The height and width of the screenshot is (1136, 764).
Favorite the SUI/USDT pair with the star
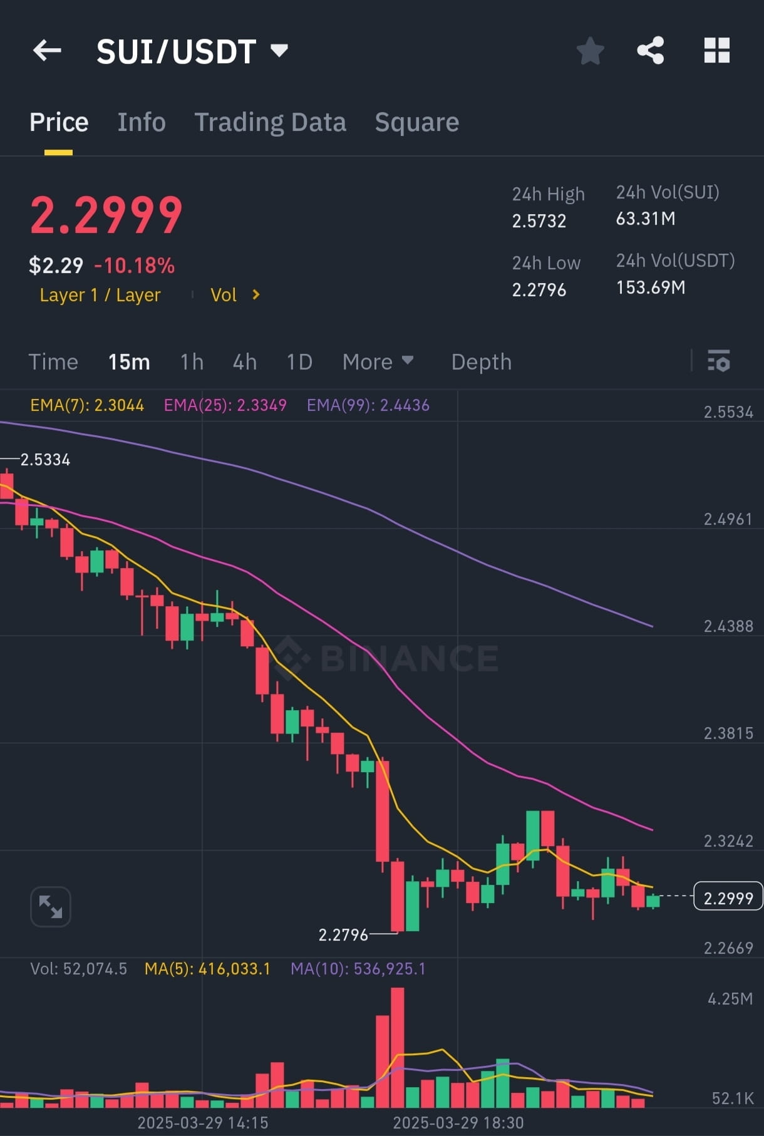pos(589,51)
